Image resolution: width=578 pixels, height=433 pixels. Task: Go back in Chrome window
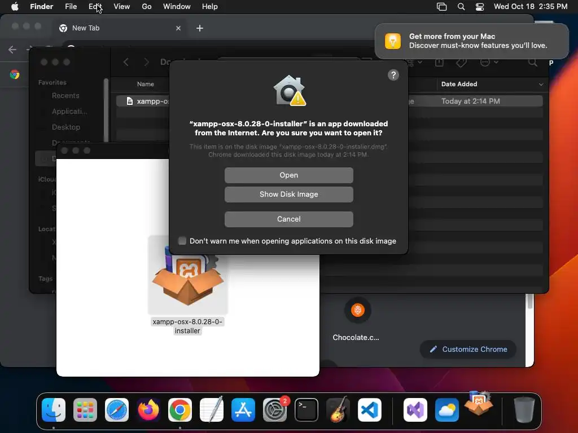pyautogui.click(x=12, y=50)
